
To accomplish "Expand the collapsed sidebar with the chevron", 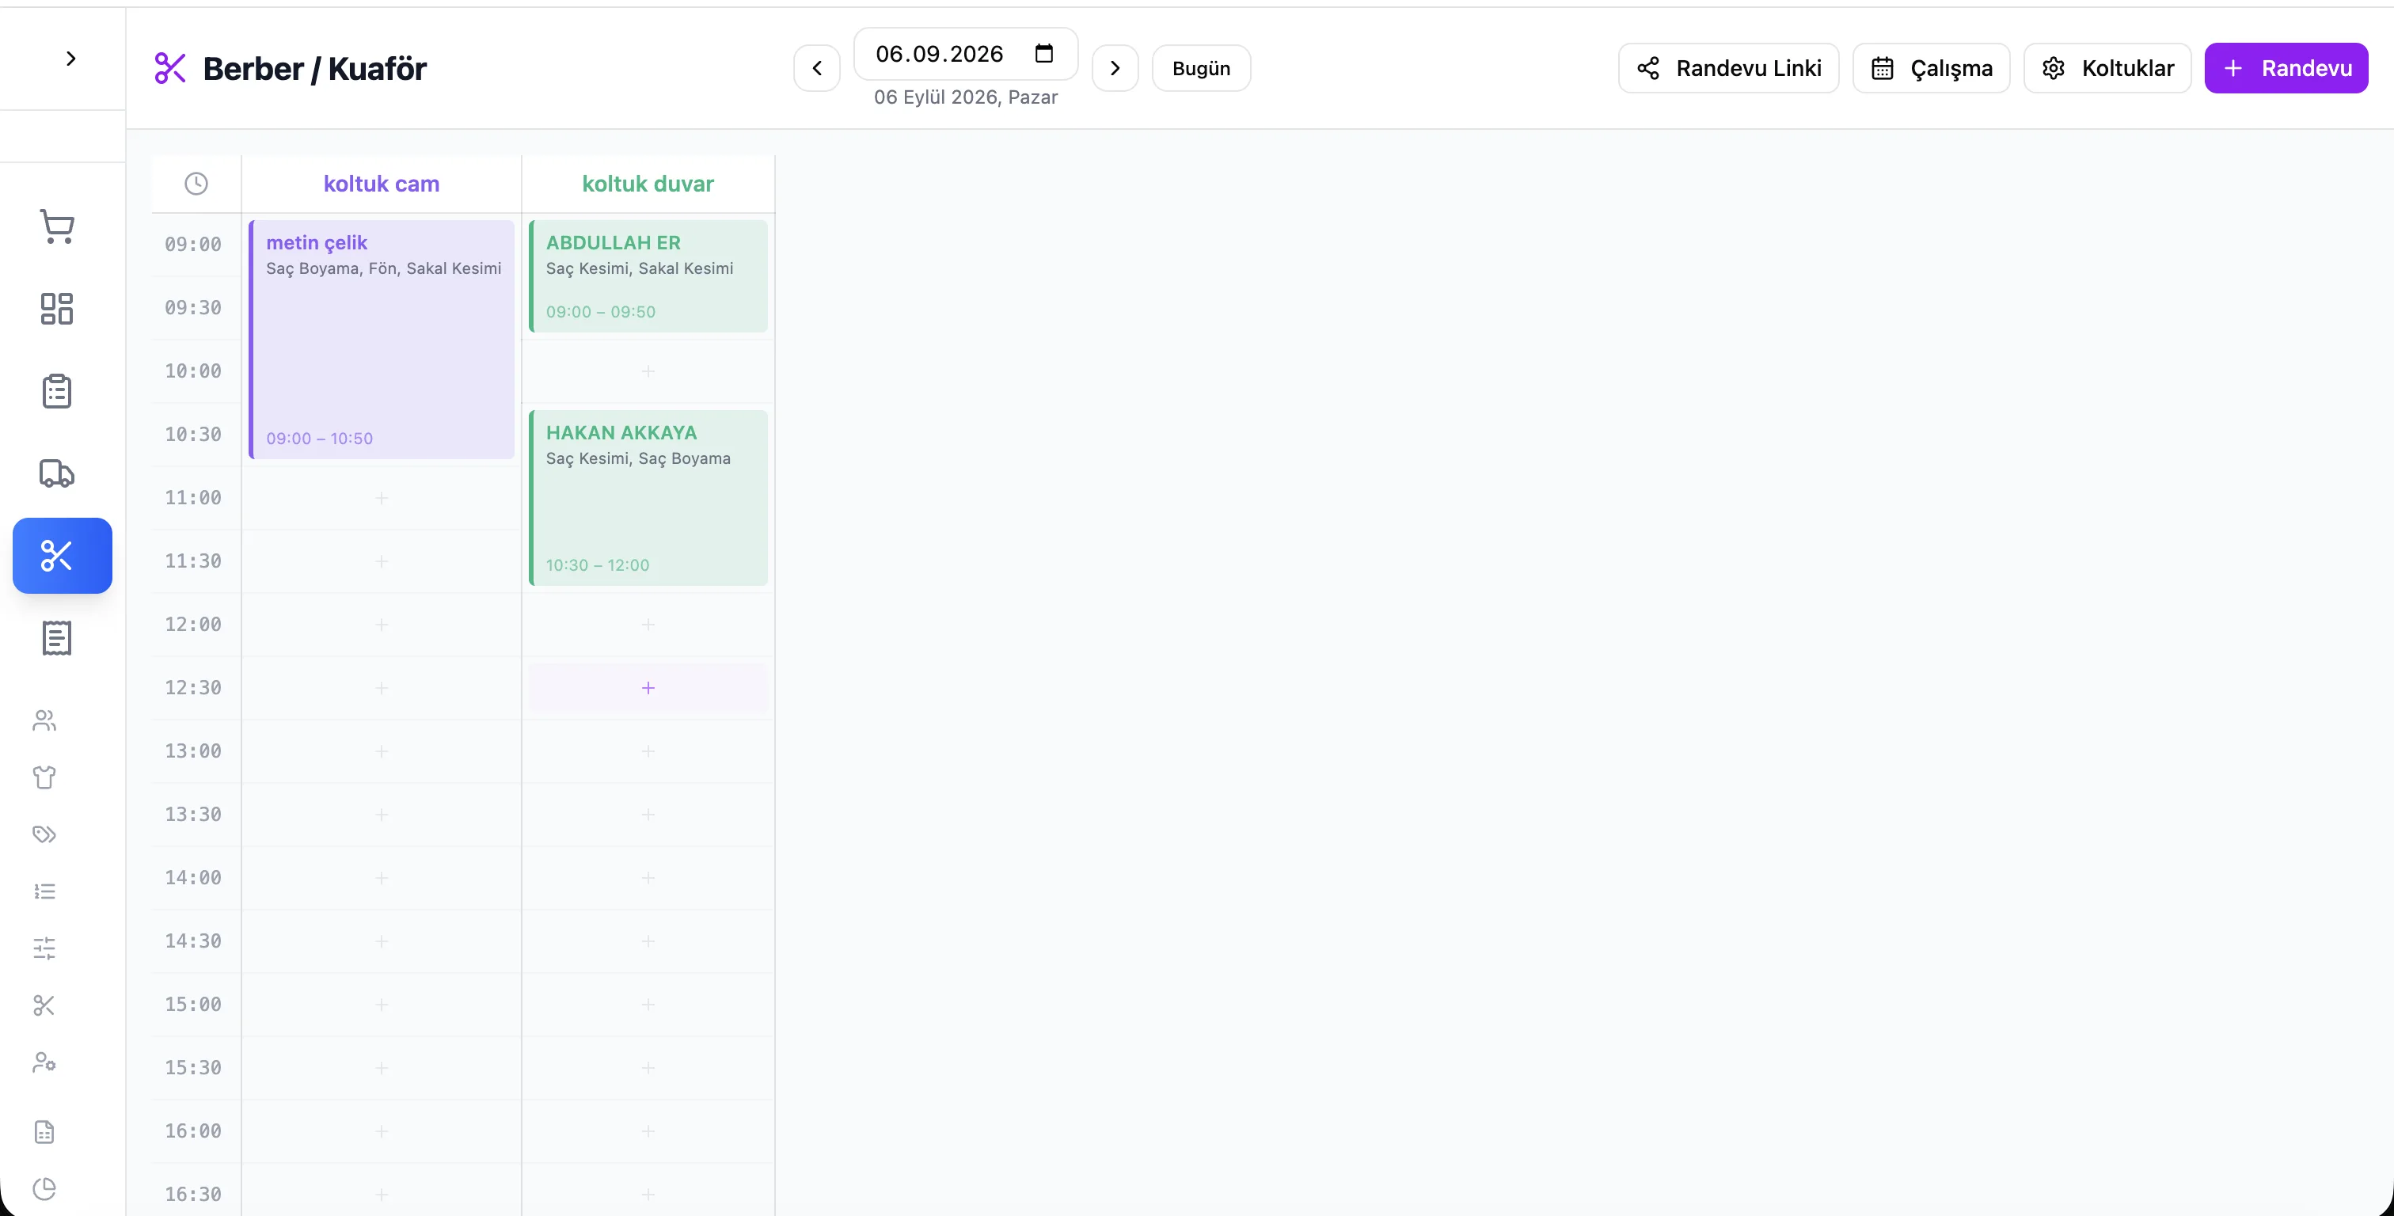I will click(70, 59).
